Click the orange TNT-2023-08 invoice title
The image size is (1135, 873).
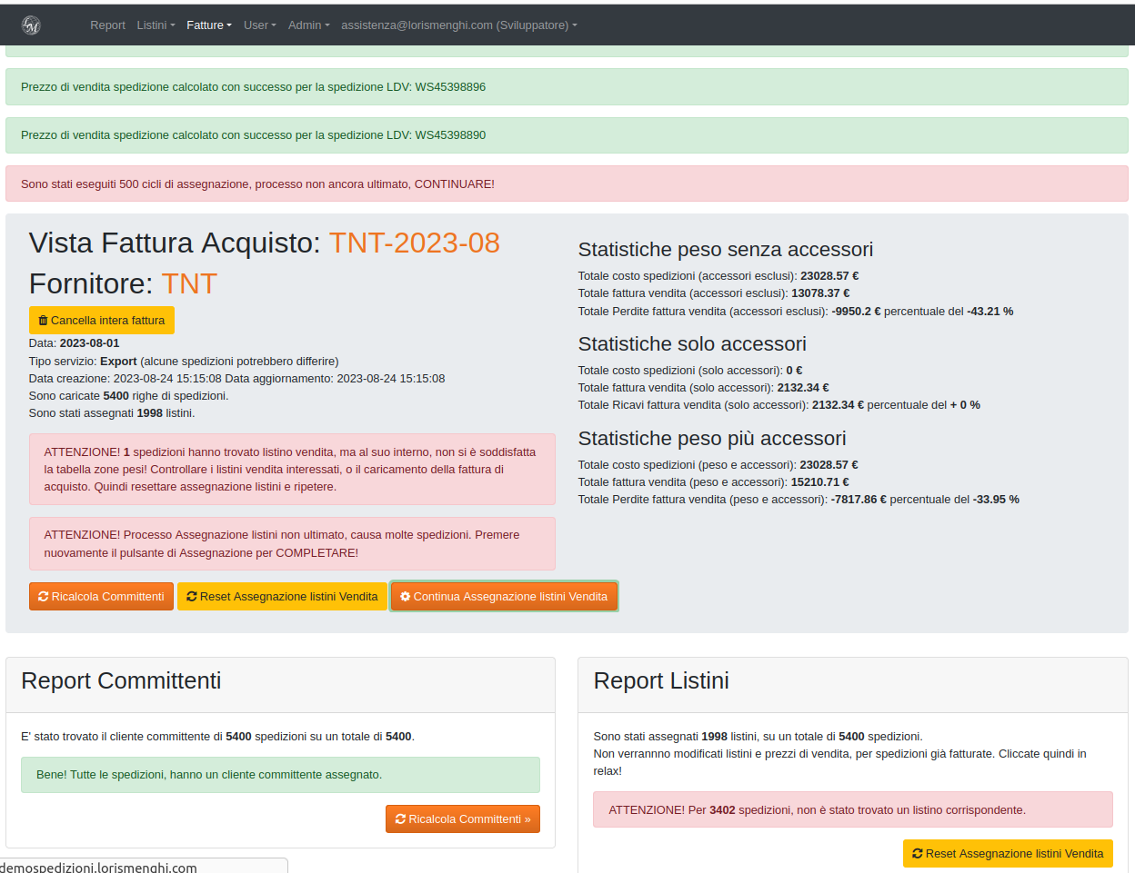[414, 243]
